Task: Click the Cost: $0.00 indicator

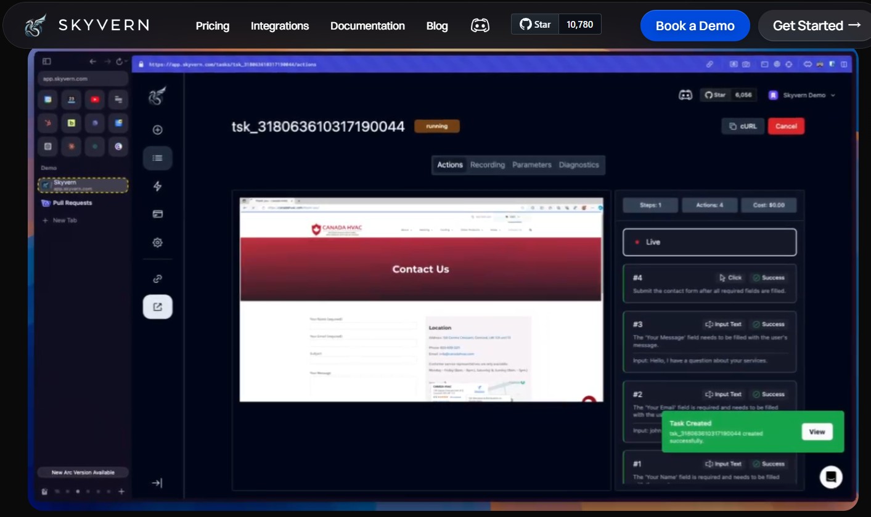Action: coord(769,205)
